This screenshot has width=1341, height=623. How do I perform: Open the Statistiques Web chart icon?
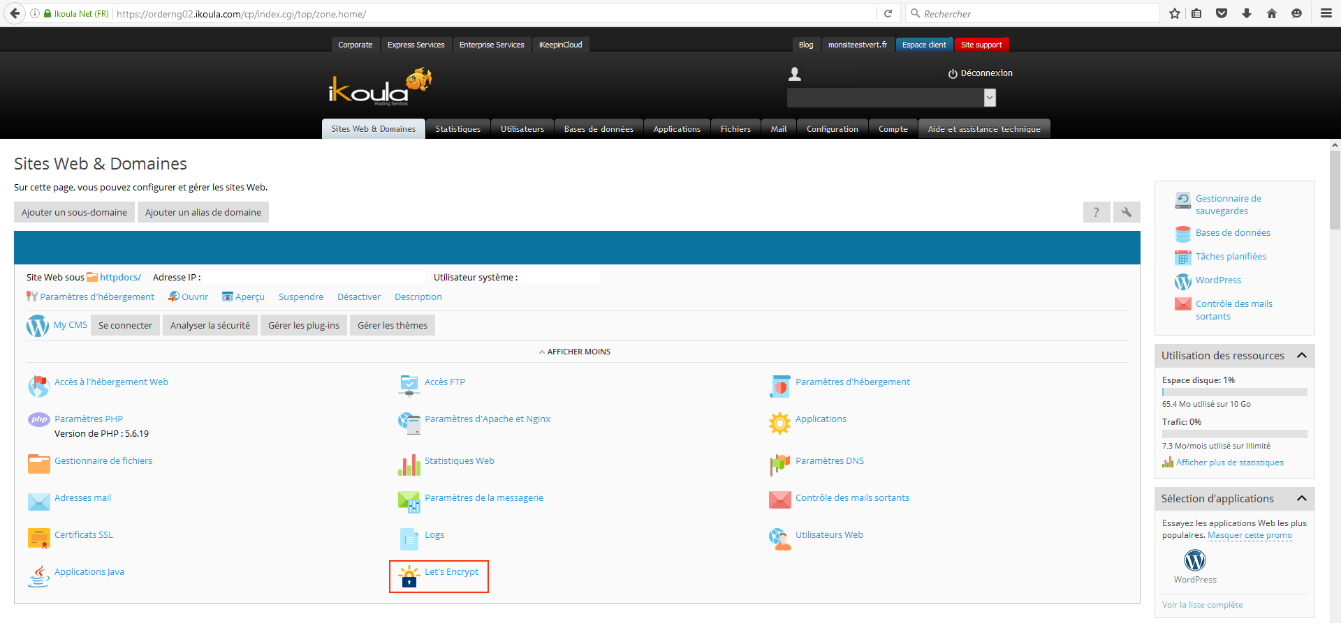point(409,465)
